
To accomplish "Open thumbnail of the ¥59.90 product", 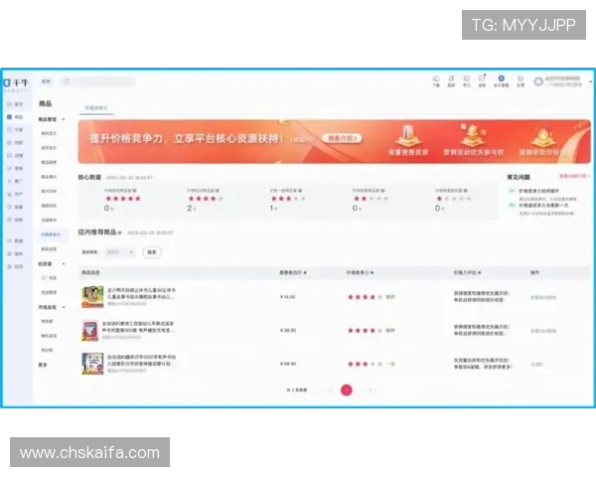I will tap(92, 364).
